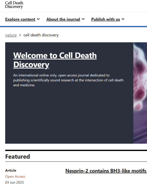
Task: Expand the chevron beside About the journal
Action: tap(83, 19)
